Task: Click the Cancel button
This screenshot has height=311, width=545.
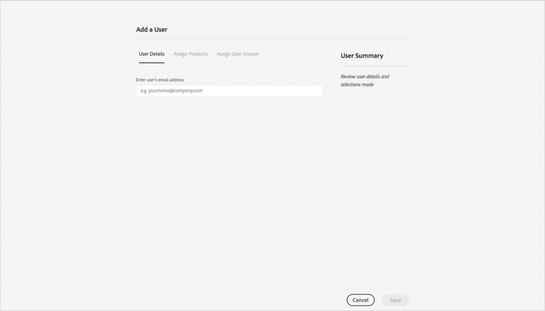Action: (x=360, y=300)
